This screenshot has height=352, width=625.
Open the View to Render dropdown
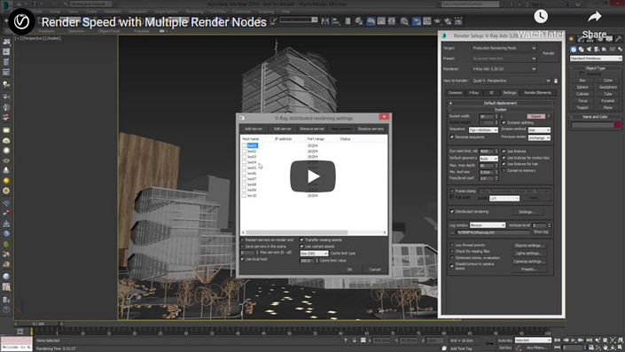pyautogui.click(x=512, y=81)
